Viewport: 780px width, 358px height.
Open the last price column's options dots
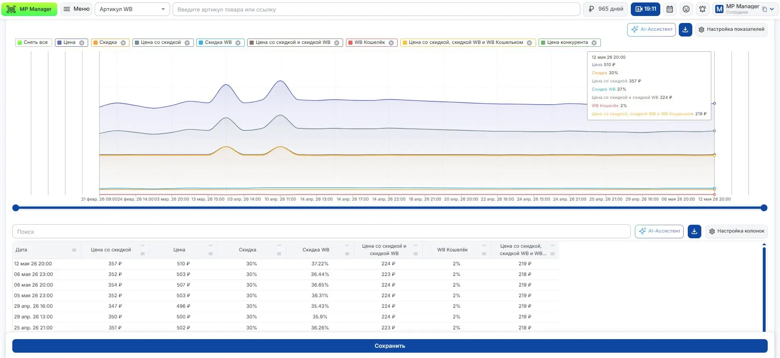tap(553, 245)
